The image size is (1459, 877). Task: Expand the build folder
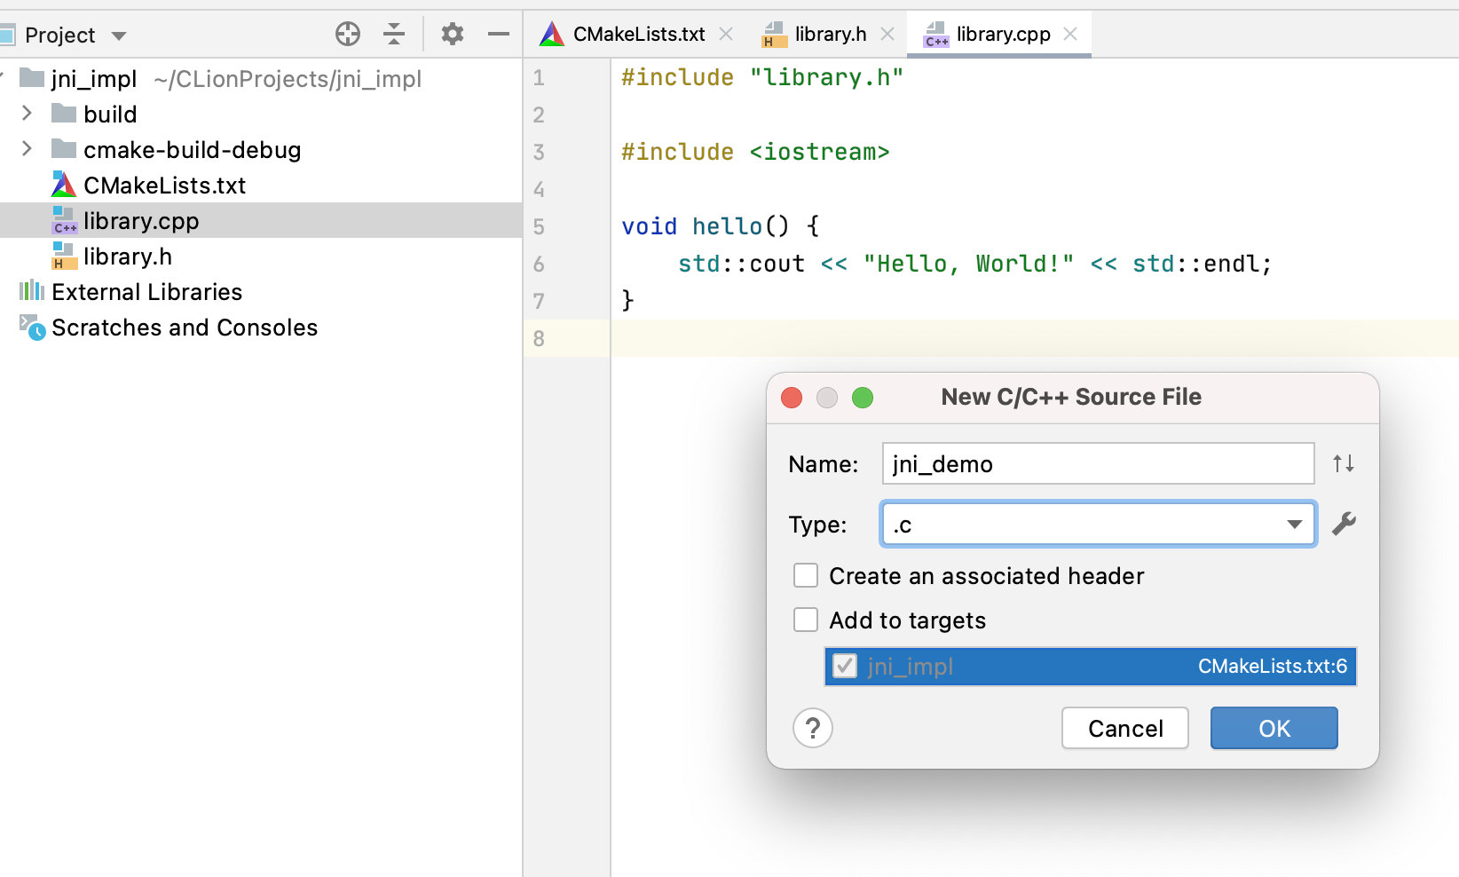pos(26,114)
